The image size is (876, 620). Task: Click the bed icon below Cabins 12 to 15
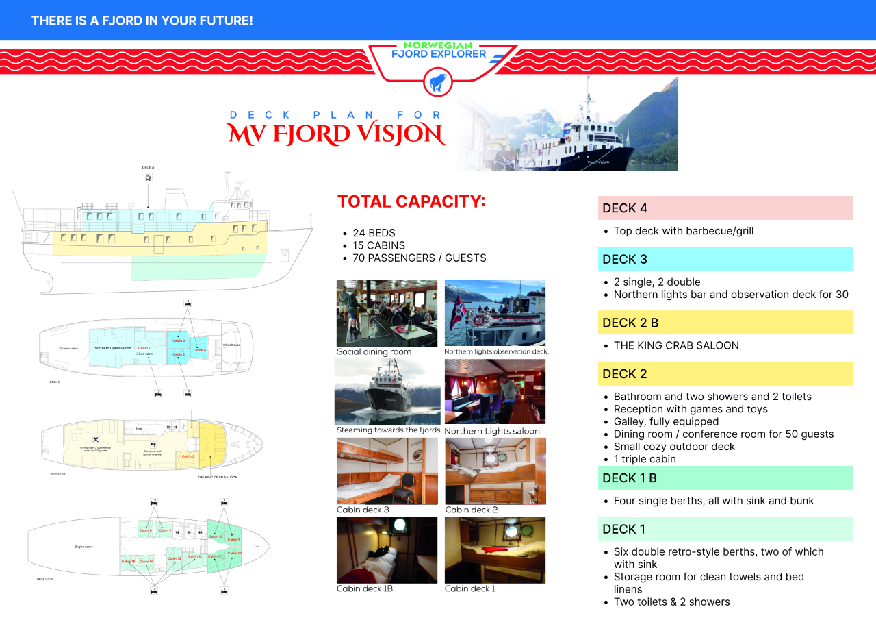pos(155,590)
